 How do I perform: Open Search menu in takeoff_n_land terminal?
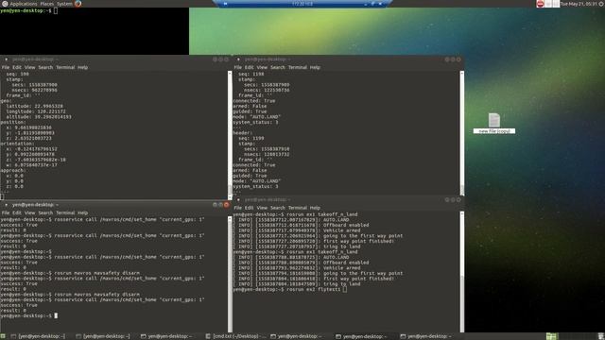[278, 208]
